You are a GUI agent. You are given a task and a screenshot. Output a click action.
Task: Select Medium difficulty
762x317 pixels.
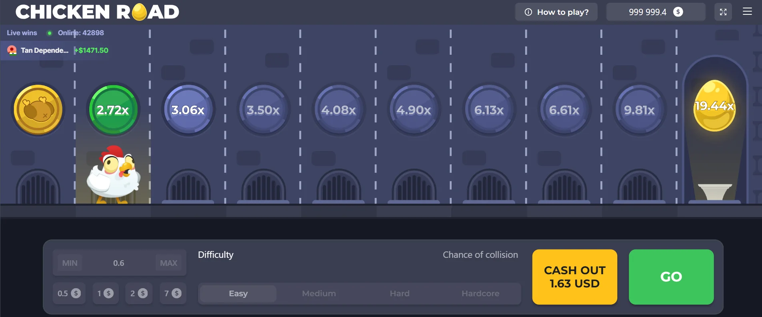(x=319, y=293)
